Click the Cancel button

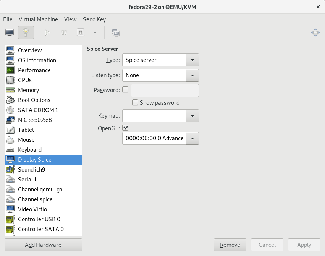pos(267,245)
